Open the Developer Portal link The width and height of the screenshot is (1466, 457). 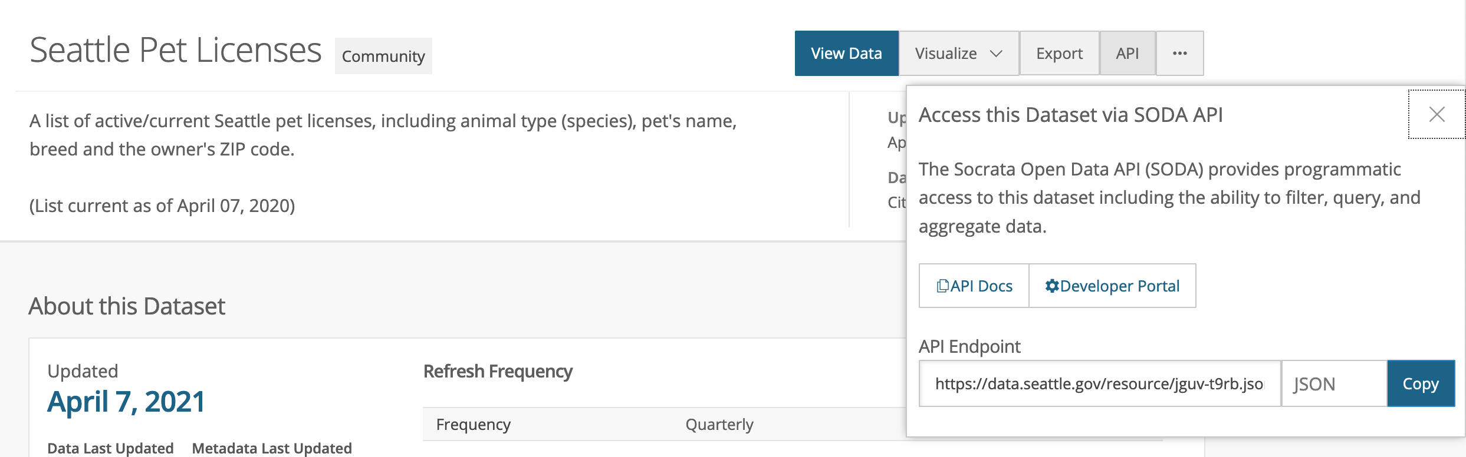(x=1119, y=286)
